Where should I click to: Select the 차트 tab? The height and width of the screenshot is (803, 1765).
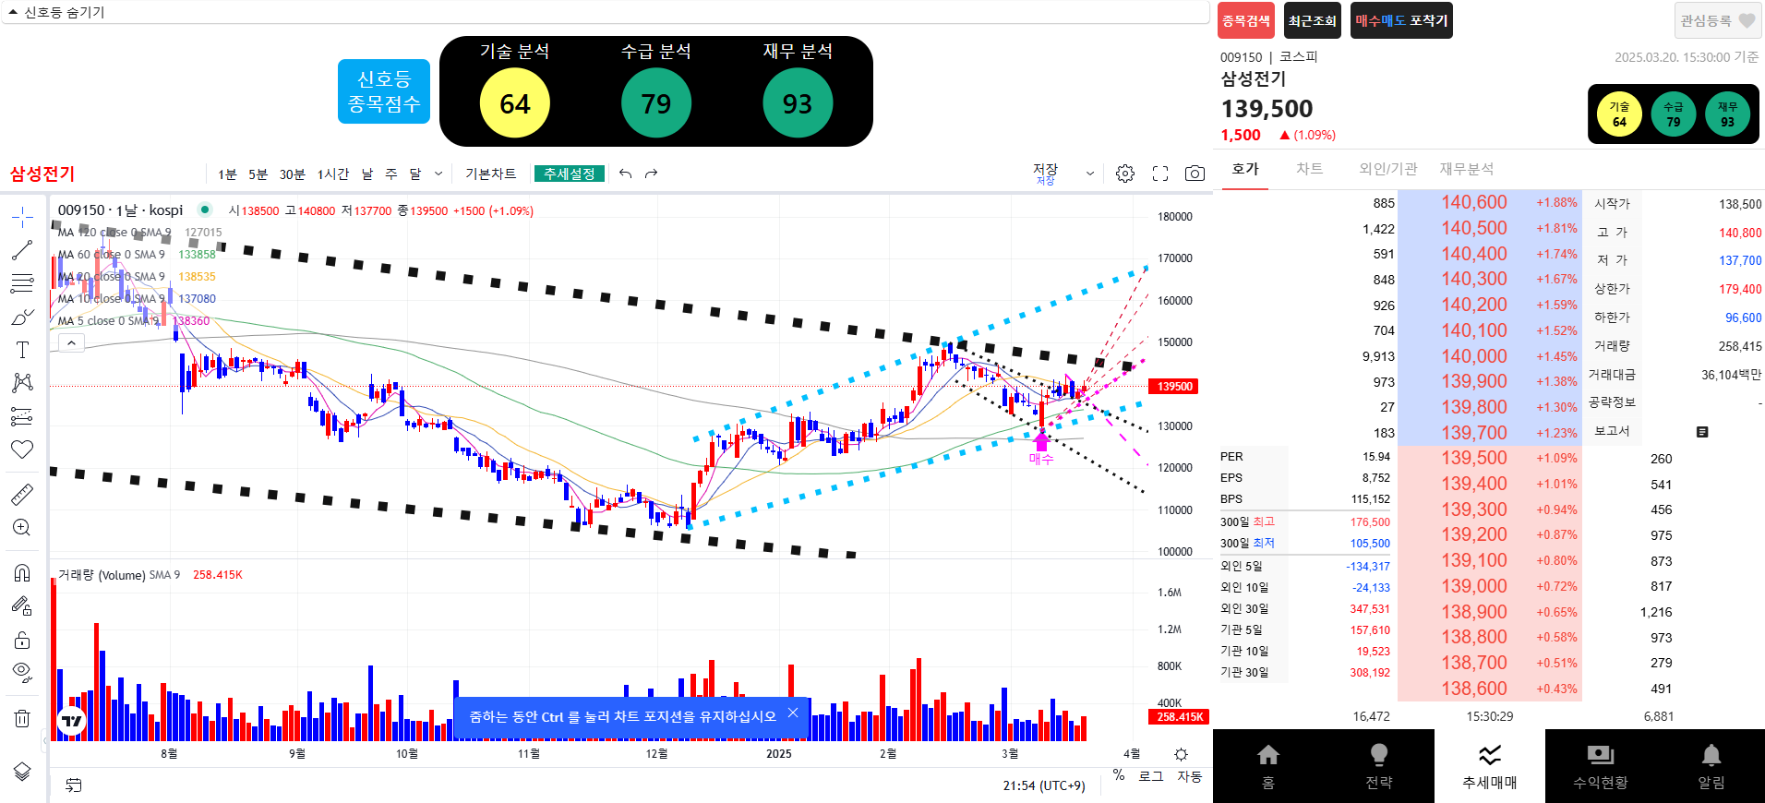coord(1309,169)
